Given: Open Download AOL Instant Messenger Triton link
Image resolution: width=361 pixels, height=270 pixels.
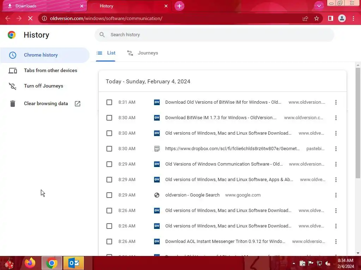Looking at the screenshot, I should [x=225, y=242].
